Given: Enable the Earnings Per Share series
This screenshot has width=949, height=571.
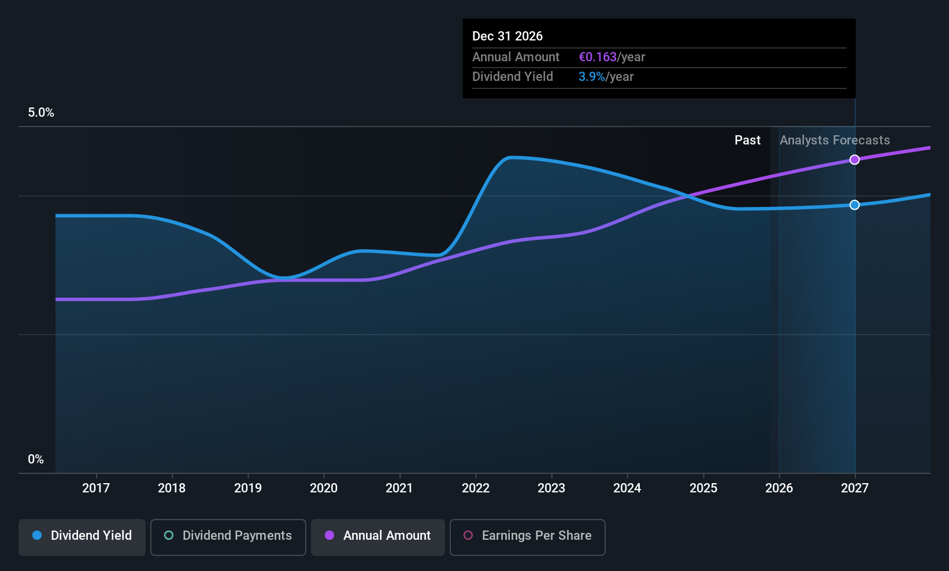Looking at the screenshot, I should 527,537.
